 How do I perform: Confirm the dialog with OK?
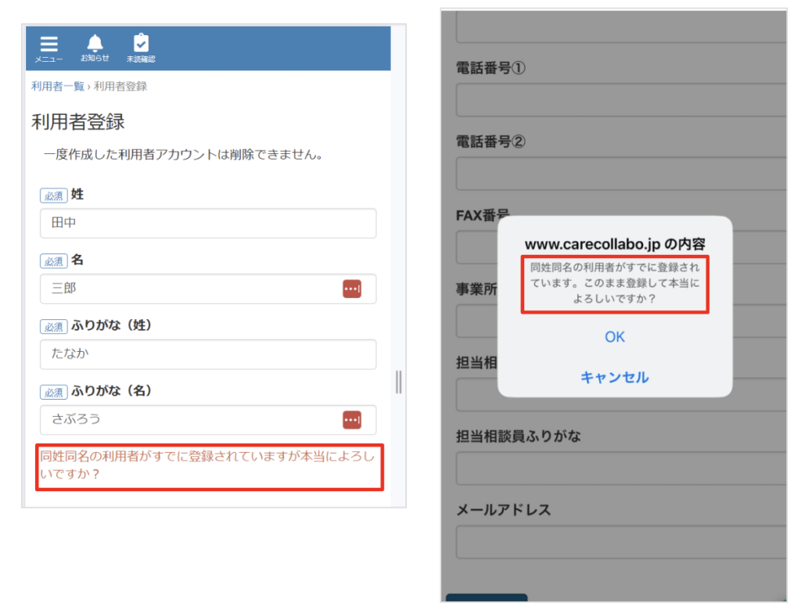(x=615, y=337)
